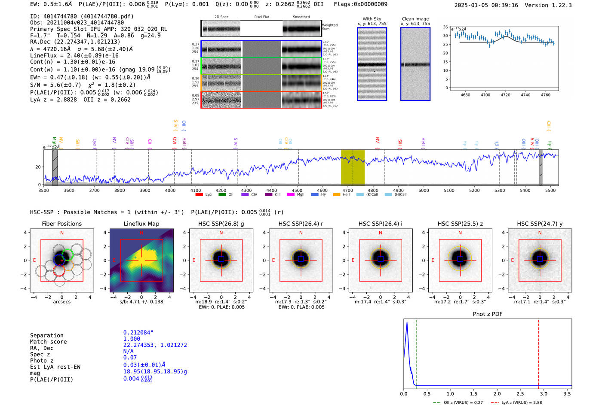The image size is (602, 409).
Task: Click the Clean Image panel
Action: 415,64
